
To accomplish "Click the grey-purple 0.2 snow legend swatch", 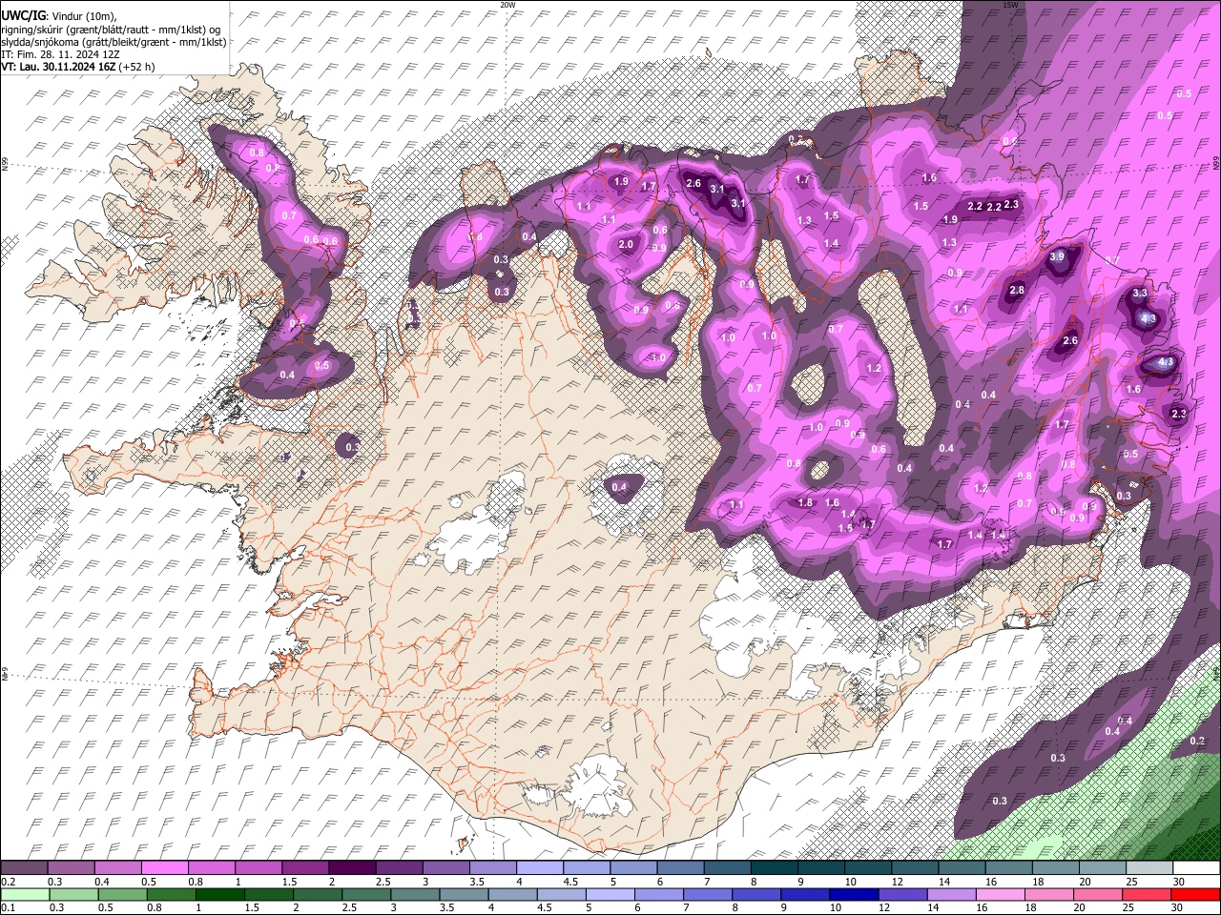I will click(x=24, y=868).
